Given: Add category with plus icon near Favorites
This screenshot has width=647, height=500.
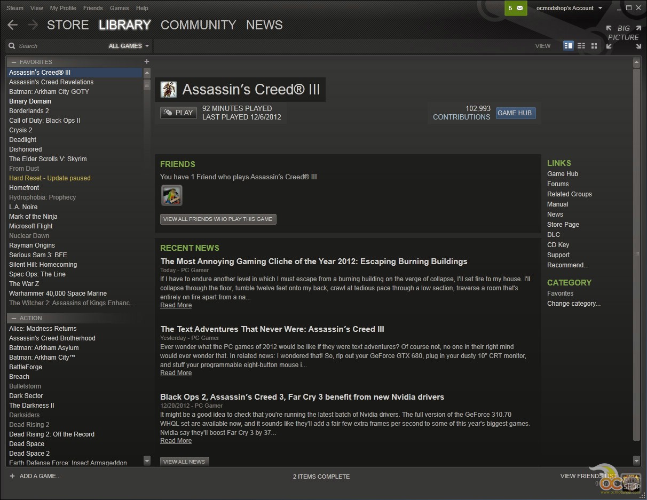Looking at the screenshot, I should (x=147, y=61).
